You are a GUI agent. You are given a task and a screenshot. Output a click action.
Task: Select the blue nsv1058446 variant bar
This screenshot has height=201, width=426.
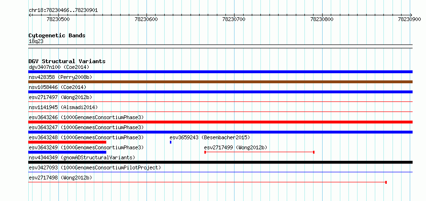(220, 92)
